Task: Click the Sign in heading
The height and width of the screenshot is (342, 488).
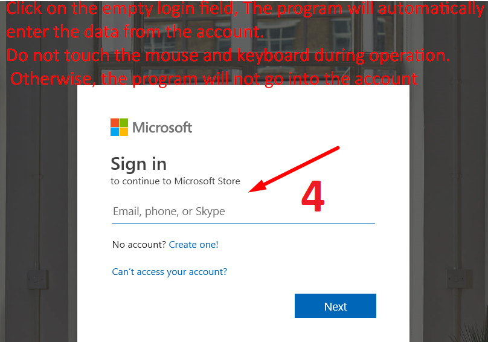Action: coord(139,164)
